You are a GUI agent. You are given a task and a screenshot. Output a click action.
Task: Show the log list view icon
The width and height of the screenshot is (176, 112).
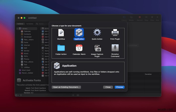pyautogui.click(x=73, y=95)
